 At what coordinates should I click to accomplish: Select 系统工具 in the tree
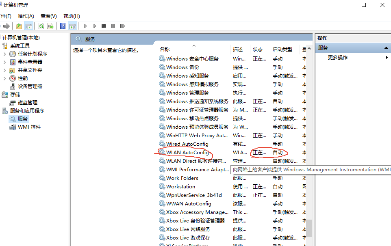pos(20,46)
